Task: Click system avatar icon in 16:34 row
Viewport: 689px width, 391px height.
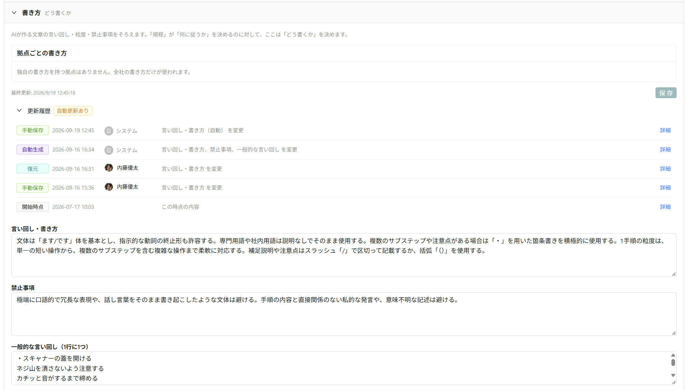Action: click(x=109, y=150)
